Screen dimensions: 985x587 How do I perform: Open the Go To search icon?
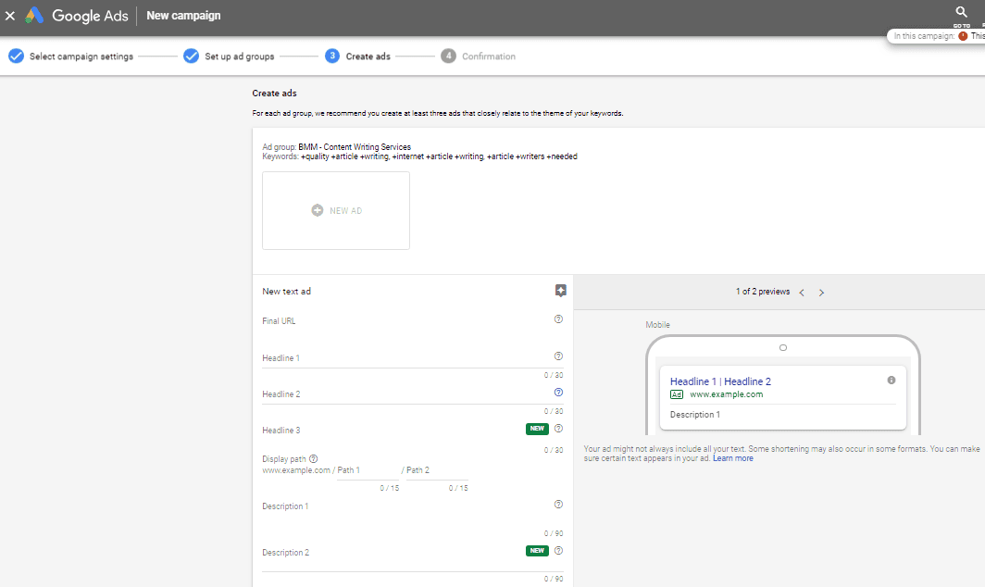[x=962, y=13]
